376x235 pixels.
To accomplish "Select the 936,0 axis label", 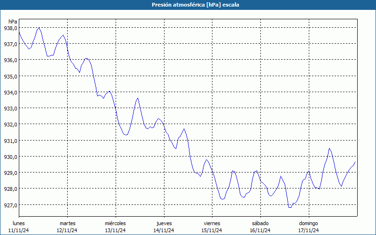I will point(10,60).
